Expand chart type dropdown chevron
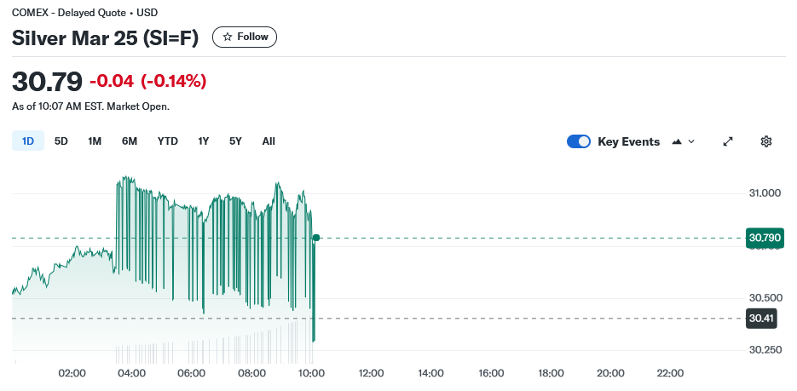The width and height of the screenshot is (797, 391). 691,141
